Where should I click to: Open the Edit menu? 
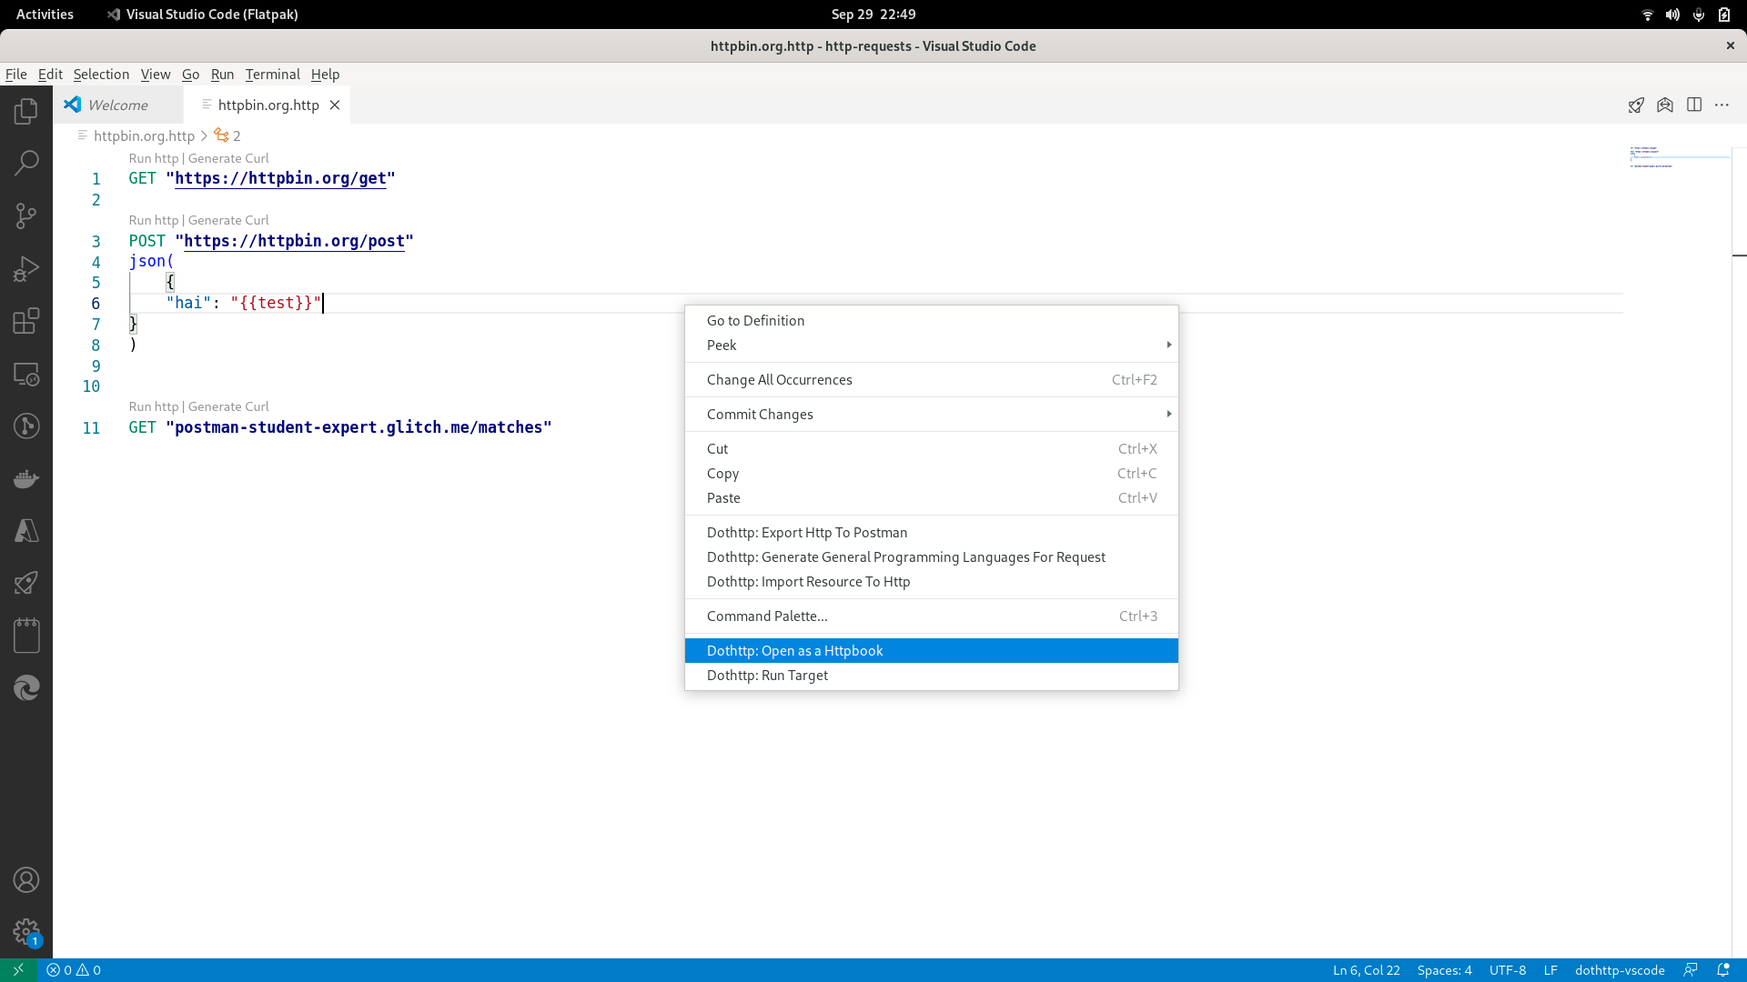[50, 75]
